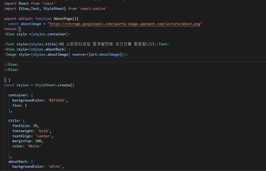Click the fontweight 'bold' property
Screen dimensions: 266x171
[31, 131]
